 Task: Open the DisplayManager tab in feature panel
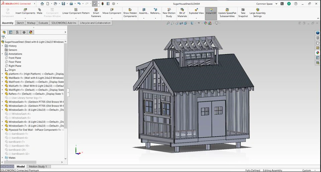31,32
